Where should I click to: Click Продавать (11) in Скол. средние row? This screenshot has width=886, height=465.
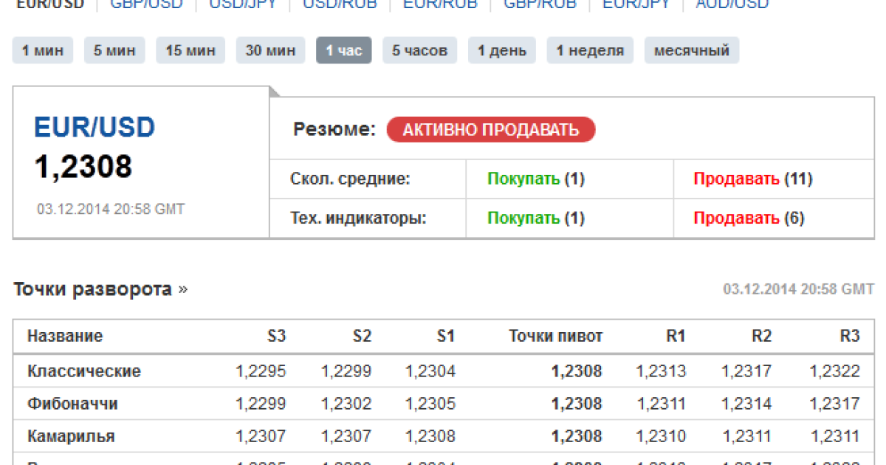point(753,179)
